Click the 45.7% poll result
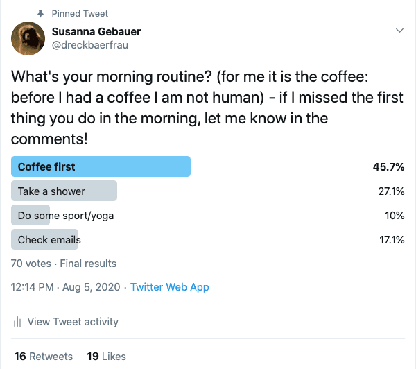The height and width of the screenshot is (369, 416). (388, 167)
